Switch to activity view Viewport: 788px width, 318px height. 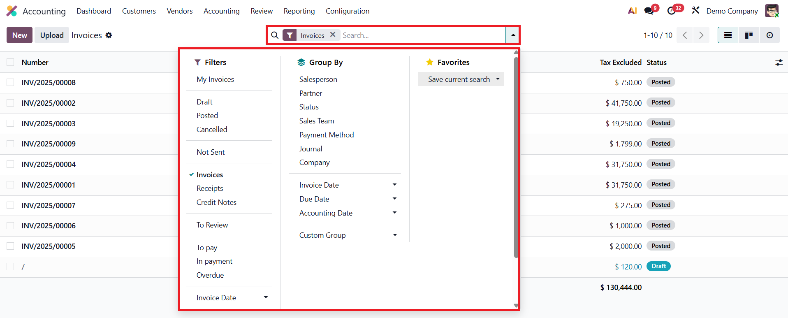769,35
